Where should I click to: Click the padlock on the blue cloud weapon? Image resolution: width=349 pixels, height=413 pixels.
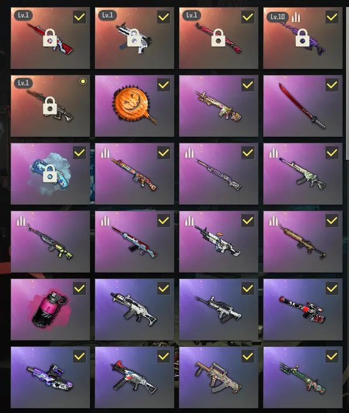pos(50,174)
